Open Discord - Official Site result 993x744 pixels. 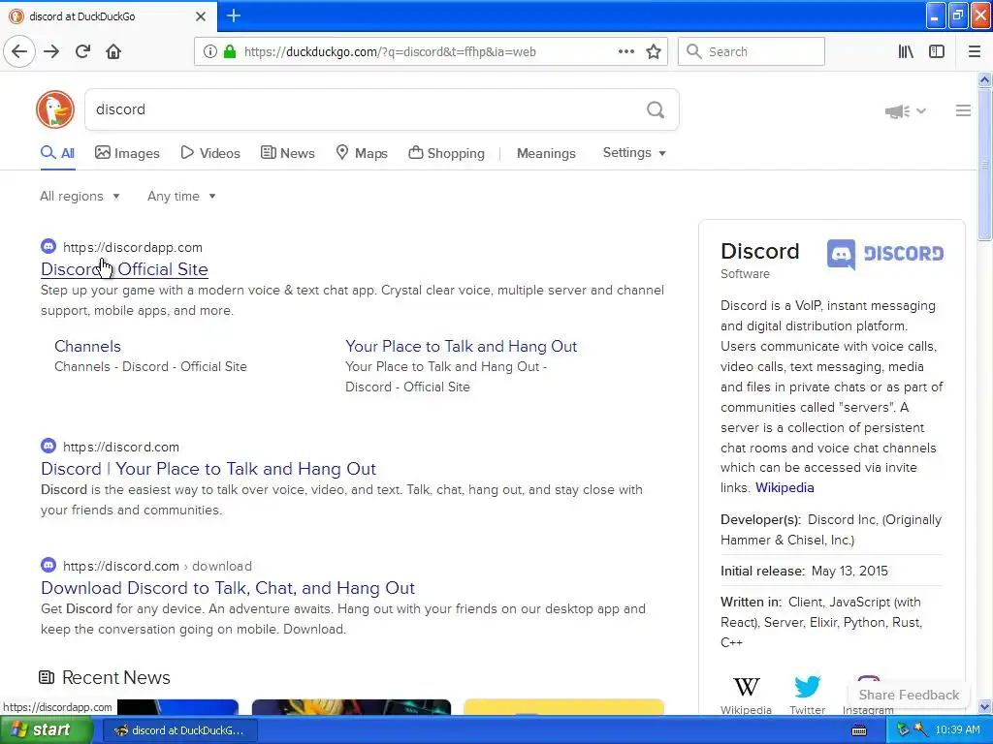pyautogui.click(x=124, y=269)
